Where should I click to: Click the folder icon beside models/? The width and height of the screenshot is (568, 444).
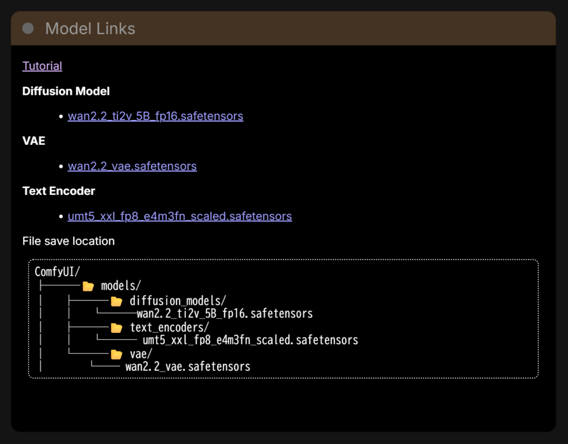click(x=88, y=286)
